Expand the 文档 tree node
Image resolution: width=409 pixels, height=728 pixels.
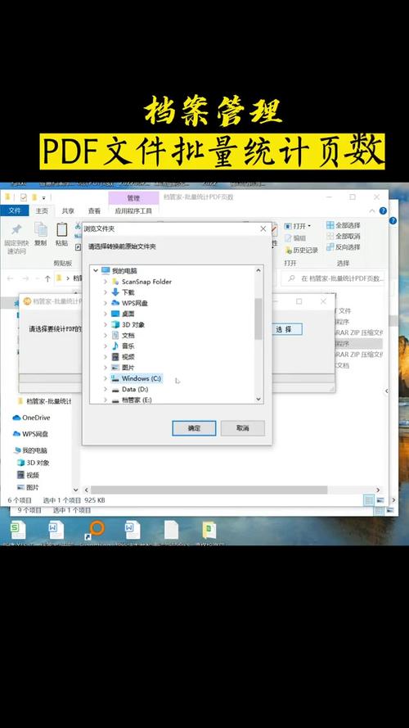106,335
